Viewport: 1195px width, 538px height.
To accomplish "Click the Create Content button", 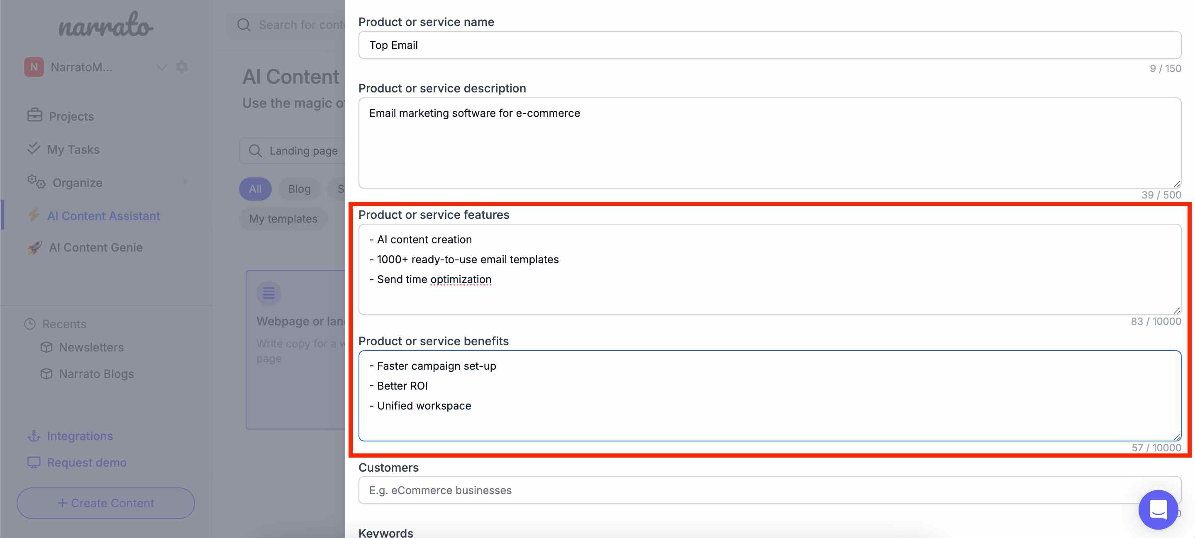I will tap(106, 503).
